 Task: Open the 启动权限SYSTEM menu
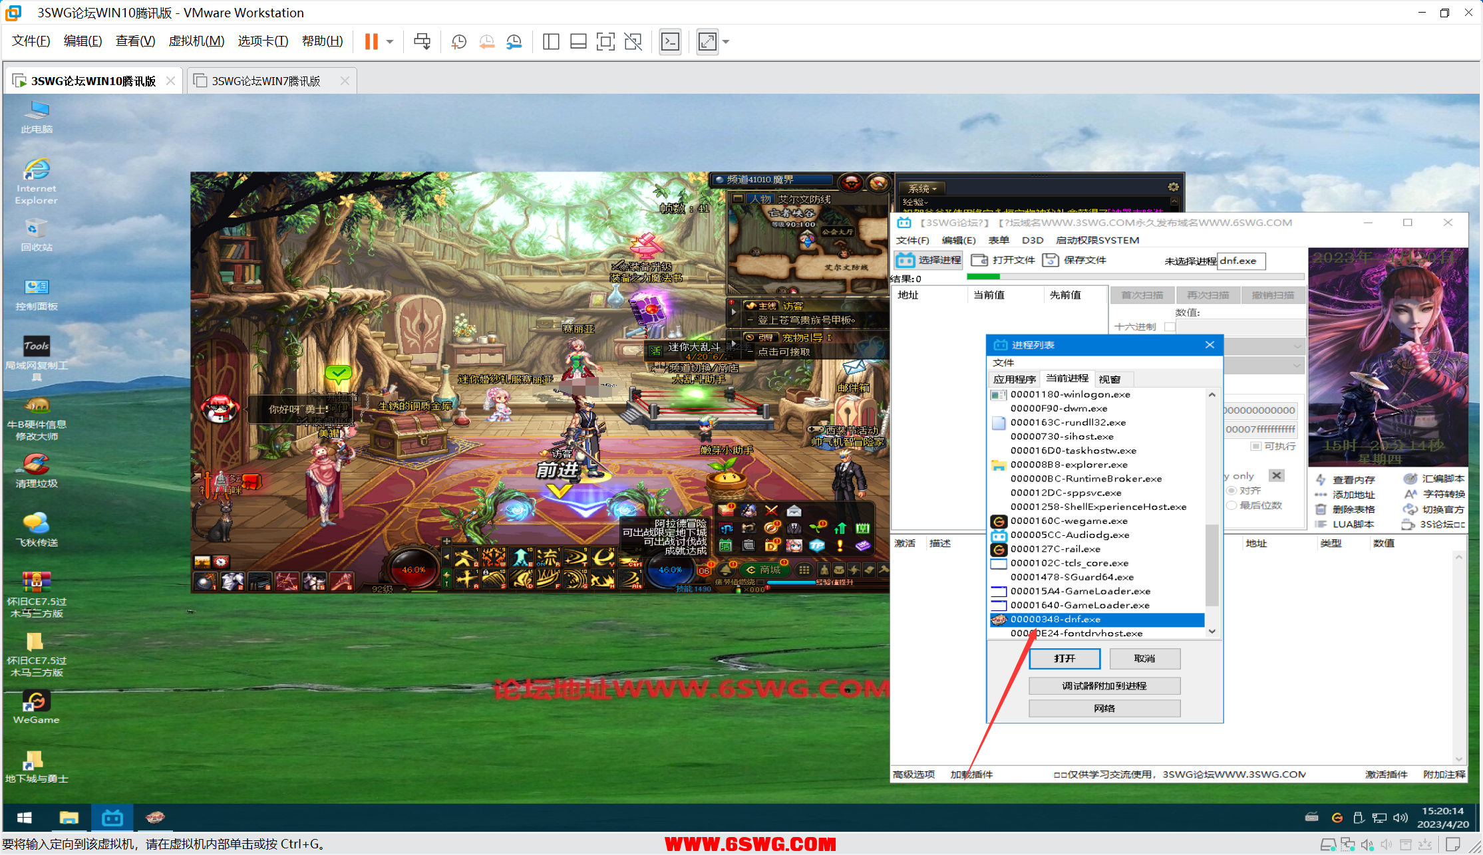coord(1098,240)
